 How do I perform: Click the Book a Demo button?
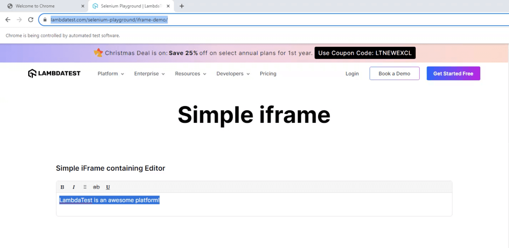pyautogui.click(x=394, y=73)
